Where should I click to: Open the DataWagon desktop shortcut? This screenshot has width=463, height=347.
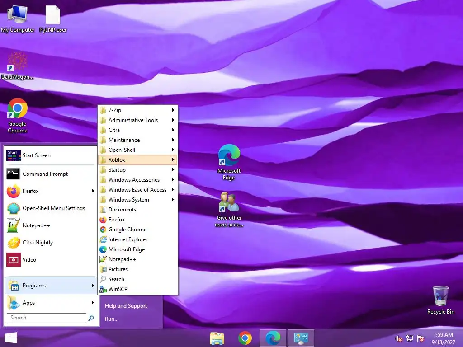(17, 66)
